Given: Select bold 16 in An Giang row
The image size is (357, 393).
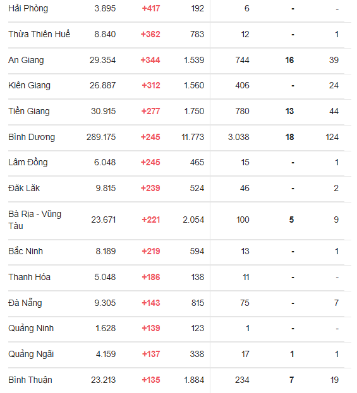Looking at the screenshot, I should 289,60.
